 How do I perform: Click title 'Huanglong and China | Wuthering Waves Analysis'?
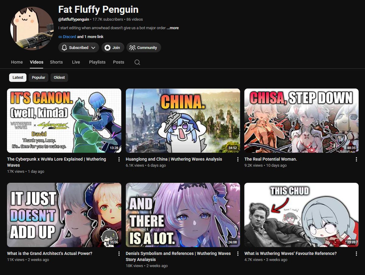click(x=174, y=159)
